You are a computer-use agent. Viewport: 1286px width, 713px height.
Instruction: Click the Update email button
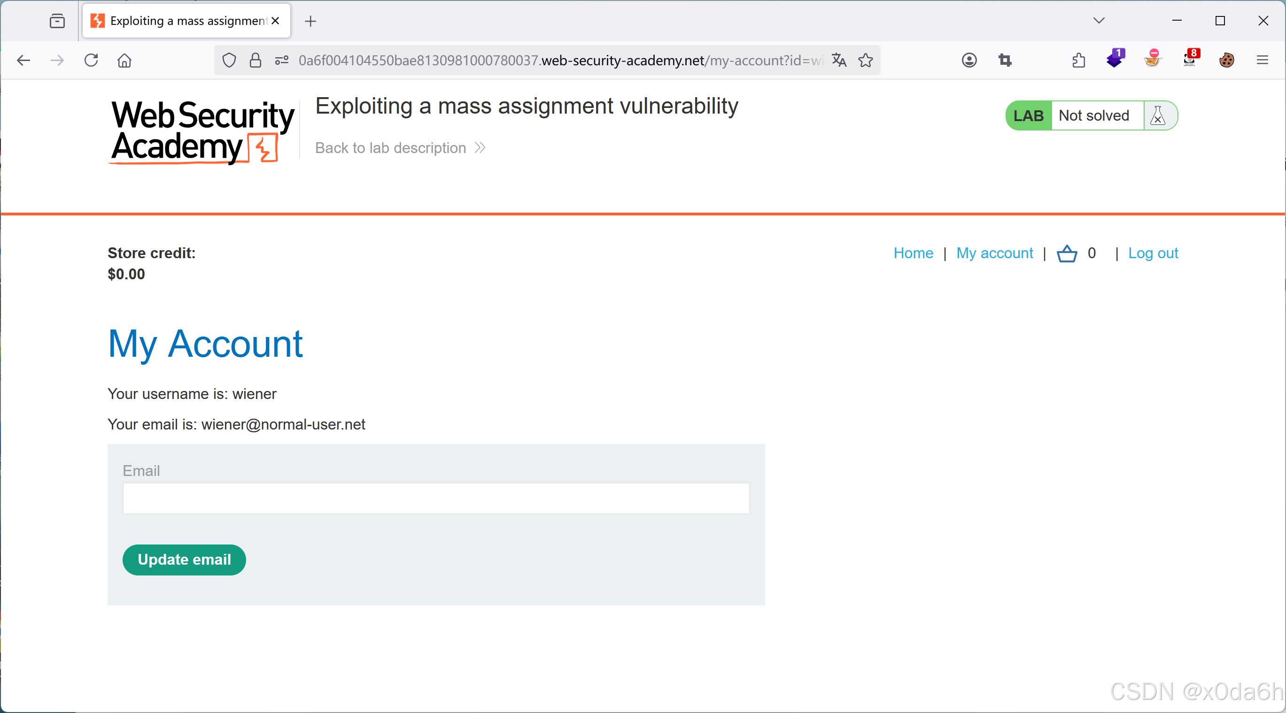[x=184, y=560]
